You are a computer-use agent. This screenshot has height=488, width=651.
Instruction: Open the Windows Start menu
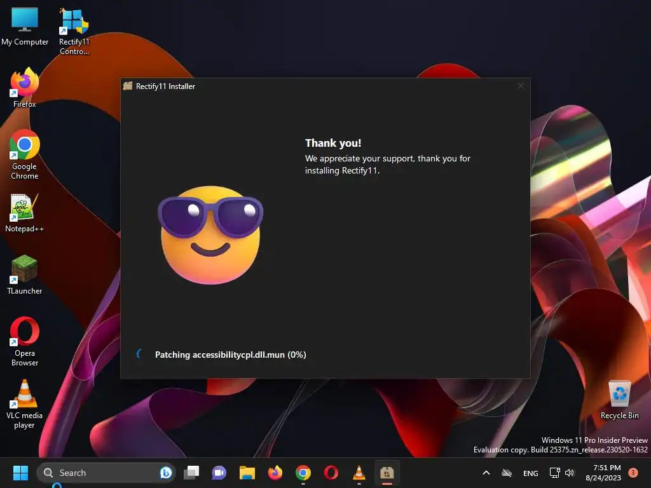tap(20, 473)
